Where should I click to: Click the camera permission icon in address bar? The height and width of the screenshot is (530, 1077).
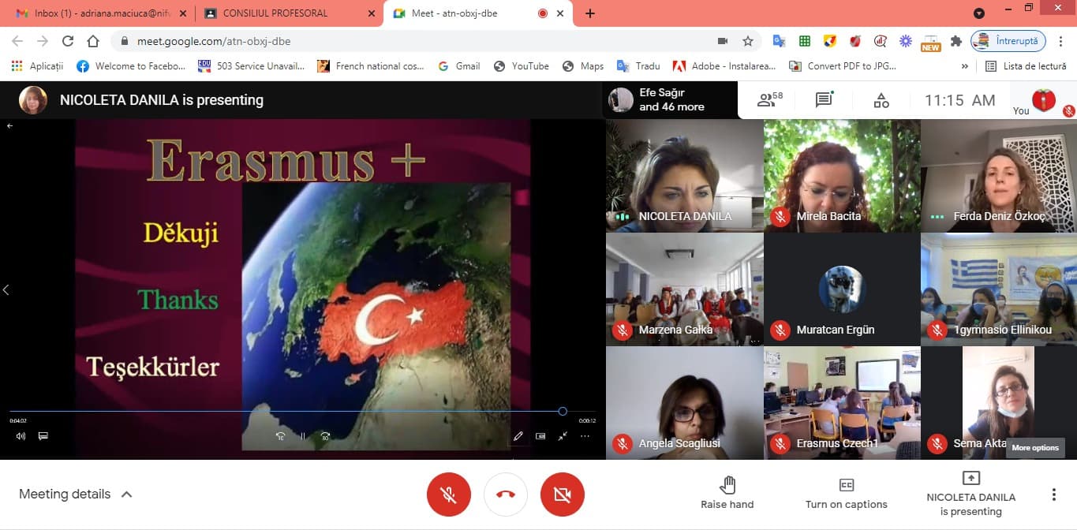coord(722,41)
